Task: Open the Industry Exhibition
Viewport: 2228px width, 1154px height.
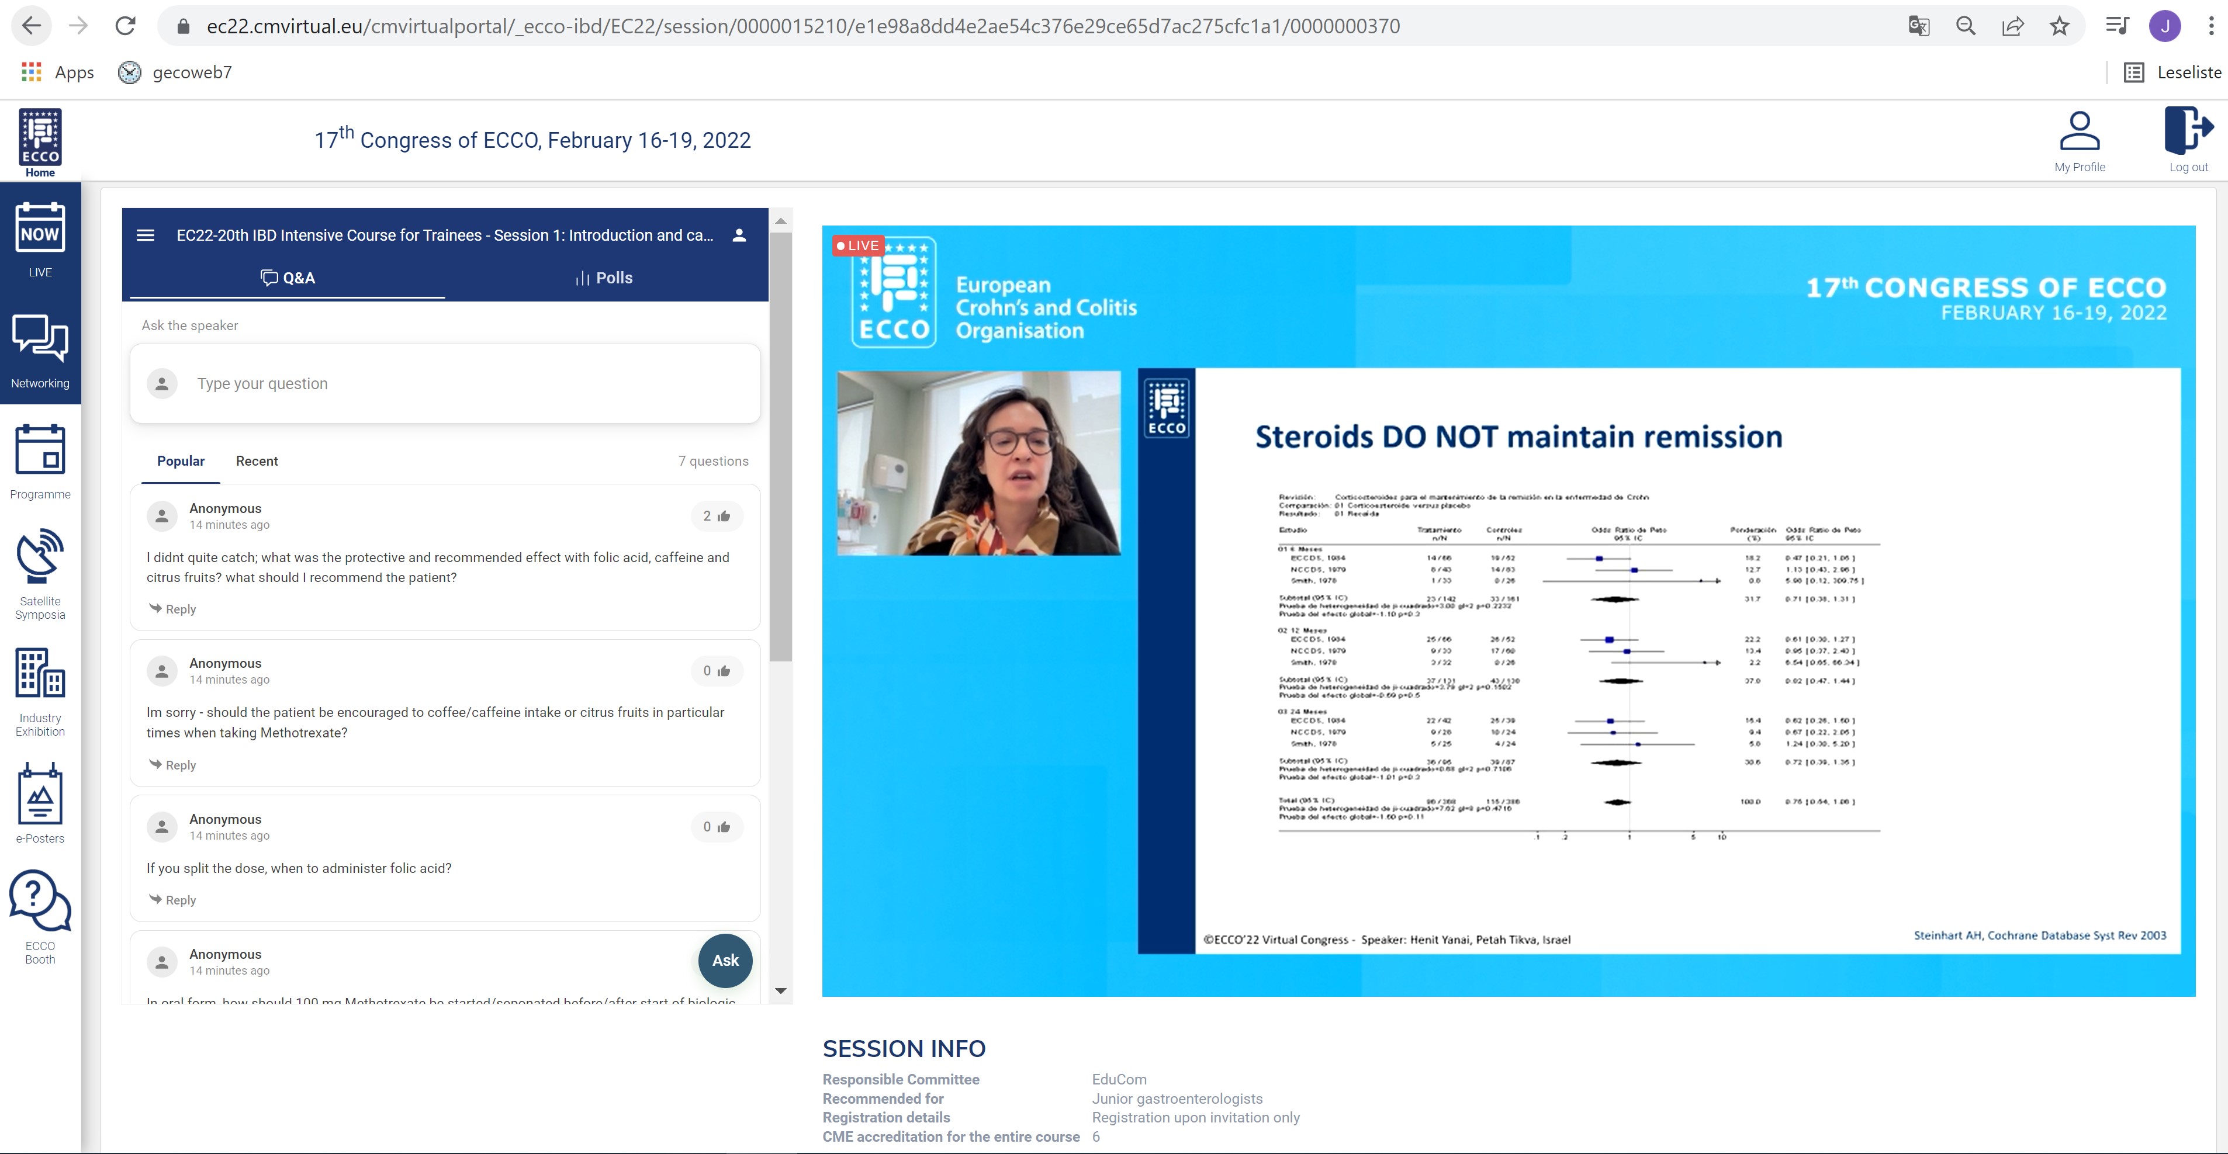Action: click(40, 692)
